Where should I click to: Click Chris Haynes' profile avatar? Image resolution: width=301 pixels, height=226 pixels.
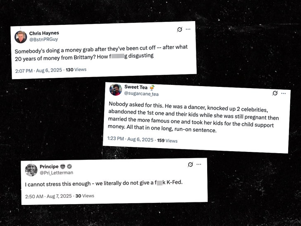point(21,37)
